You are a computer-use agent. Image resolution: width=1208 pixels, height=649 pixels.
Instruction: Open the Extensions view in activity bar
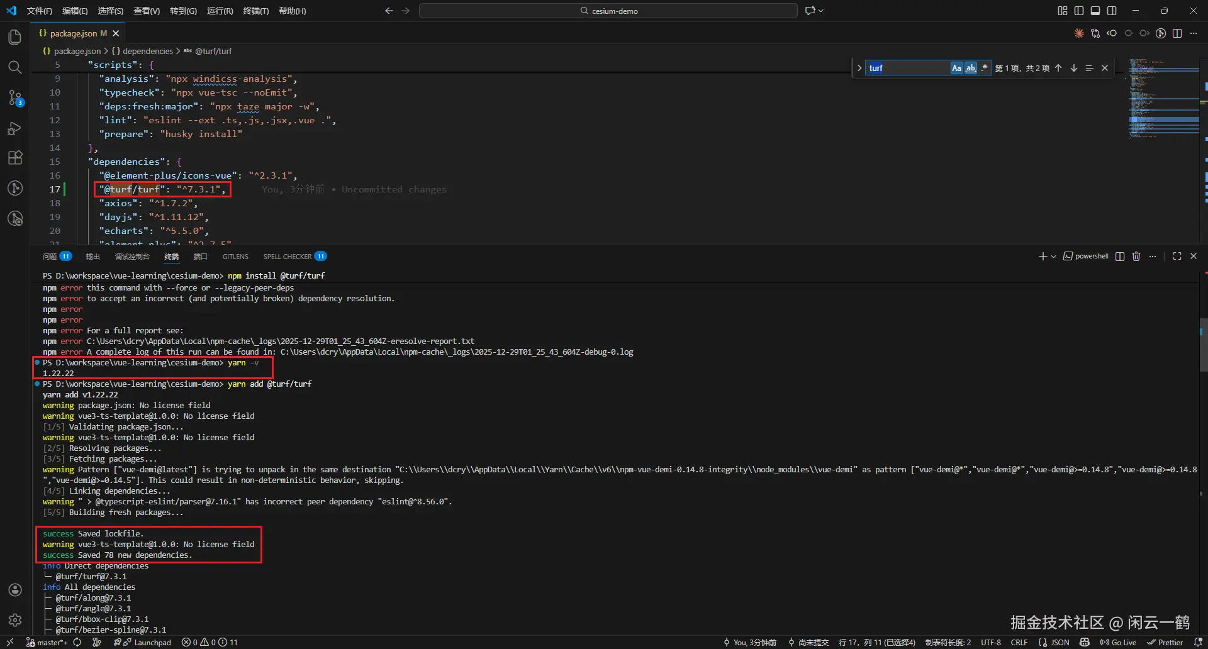point(15,158)
